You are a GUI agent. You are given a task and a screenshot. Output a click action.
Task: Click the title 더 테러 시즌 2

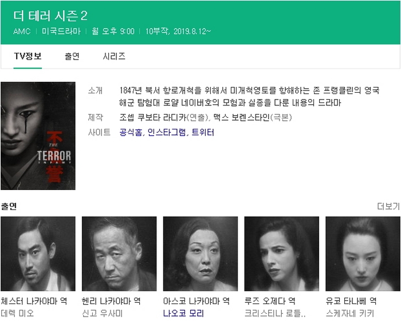point(50,16)
